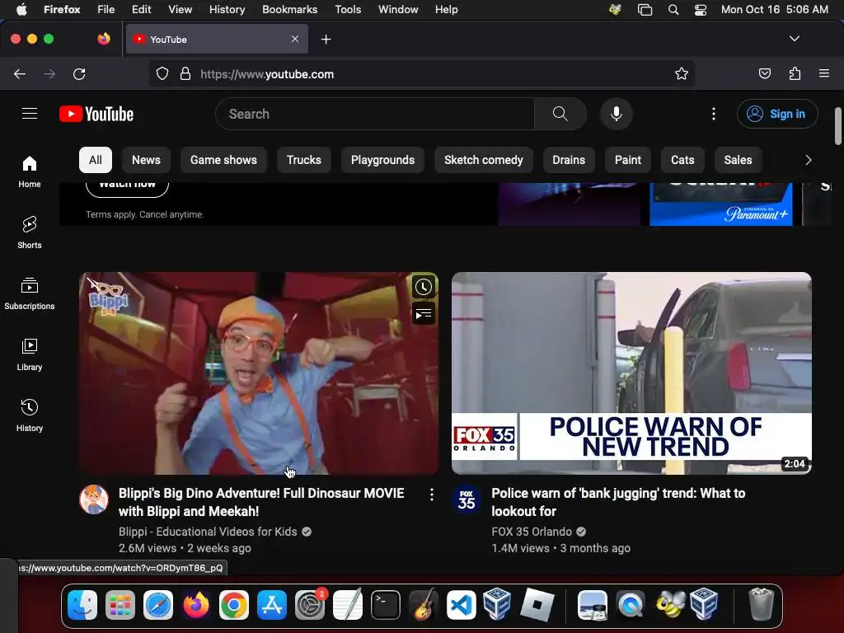Open Police warn of bank jugging title
This screenshot has width=844, height=633.
pyautogui.click(x=618, y=502)
